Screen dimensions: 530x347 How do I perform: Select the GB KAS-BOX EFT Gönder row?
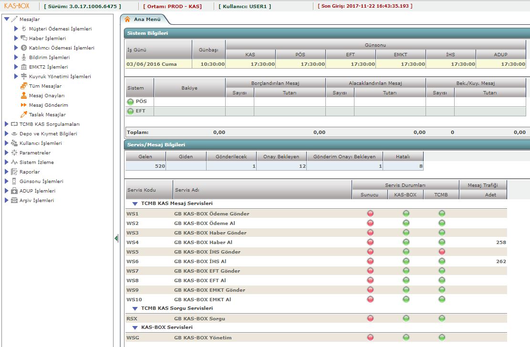316,271
